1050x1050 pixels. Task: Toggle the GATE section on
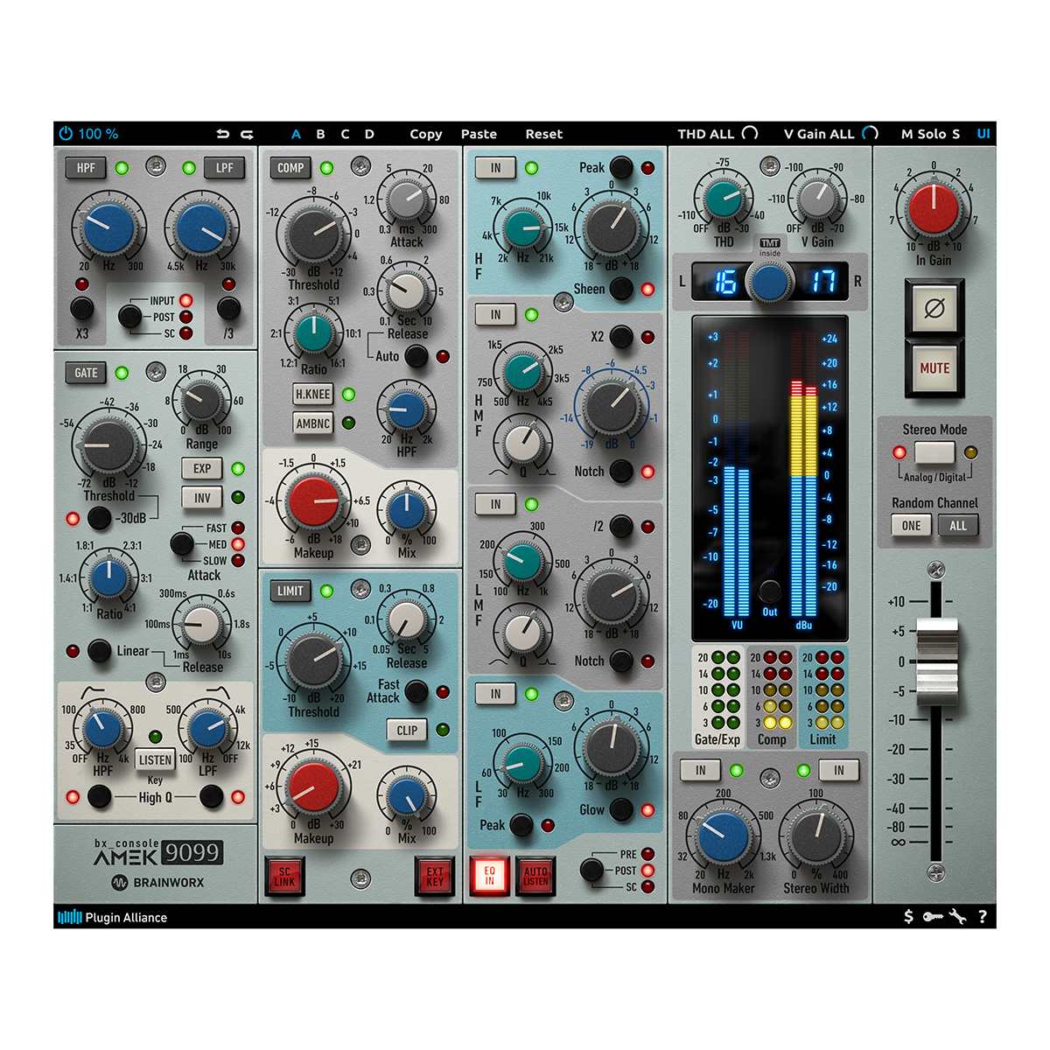(86, 373)
